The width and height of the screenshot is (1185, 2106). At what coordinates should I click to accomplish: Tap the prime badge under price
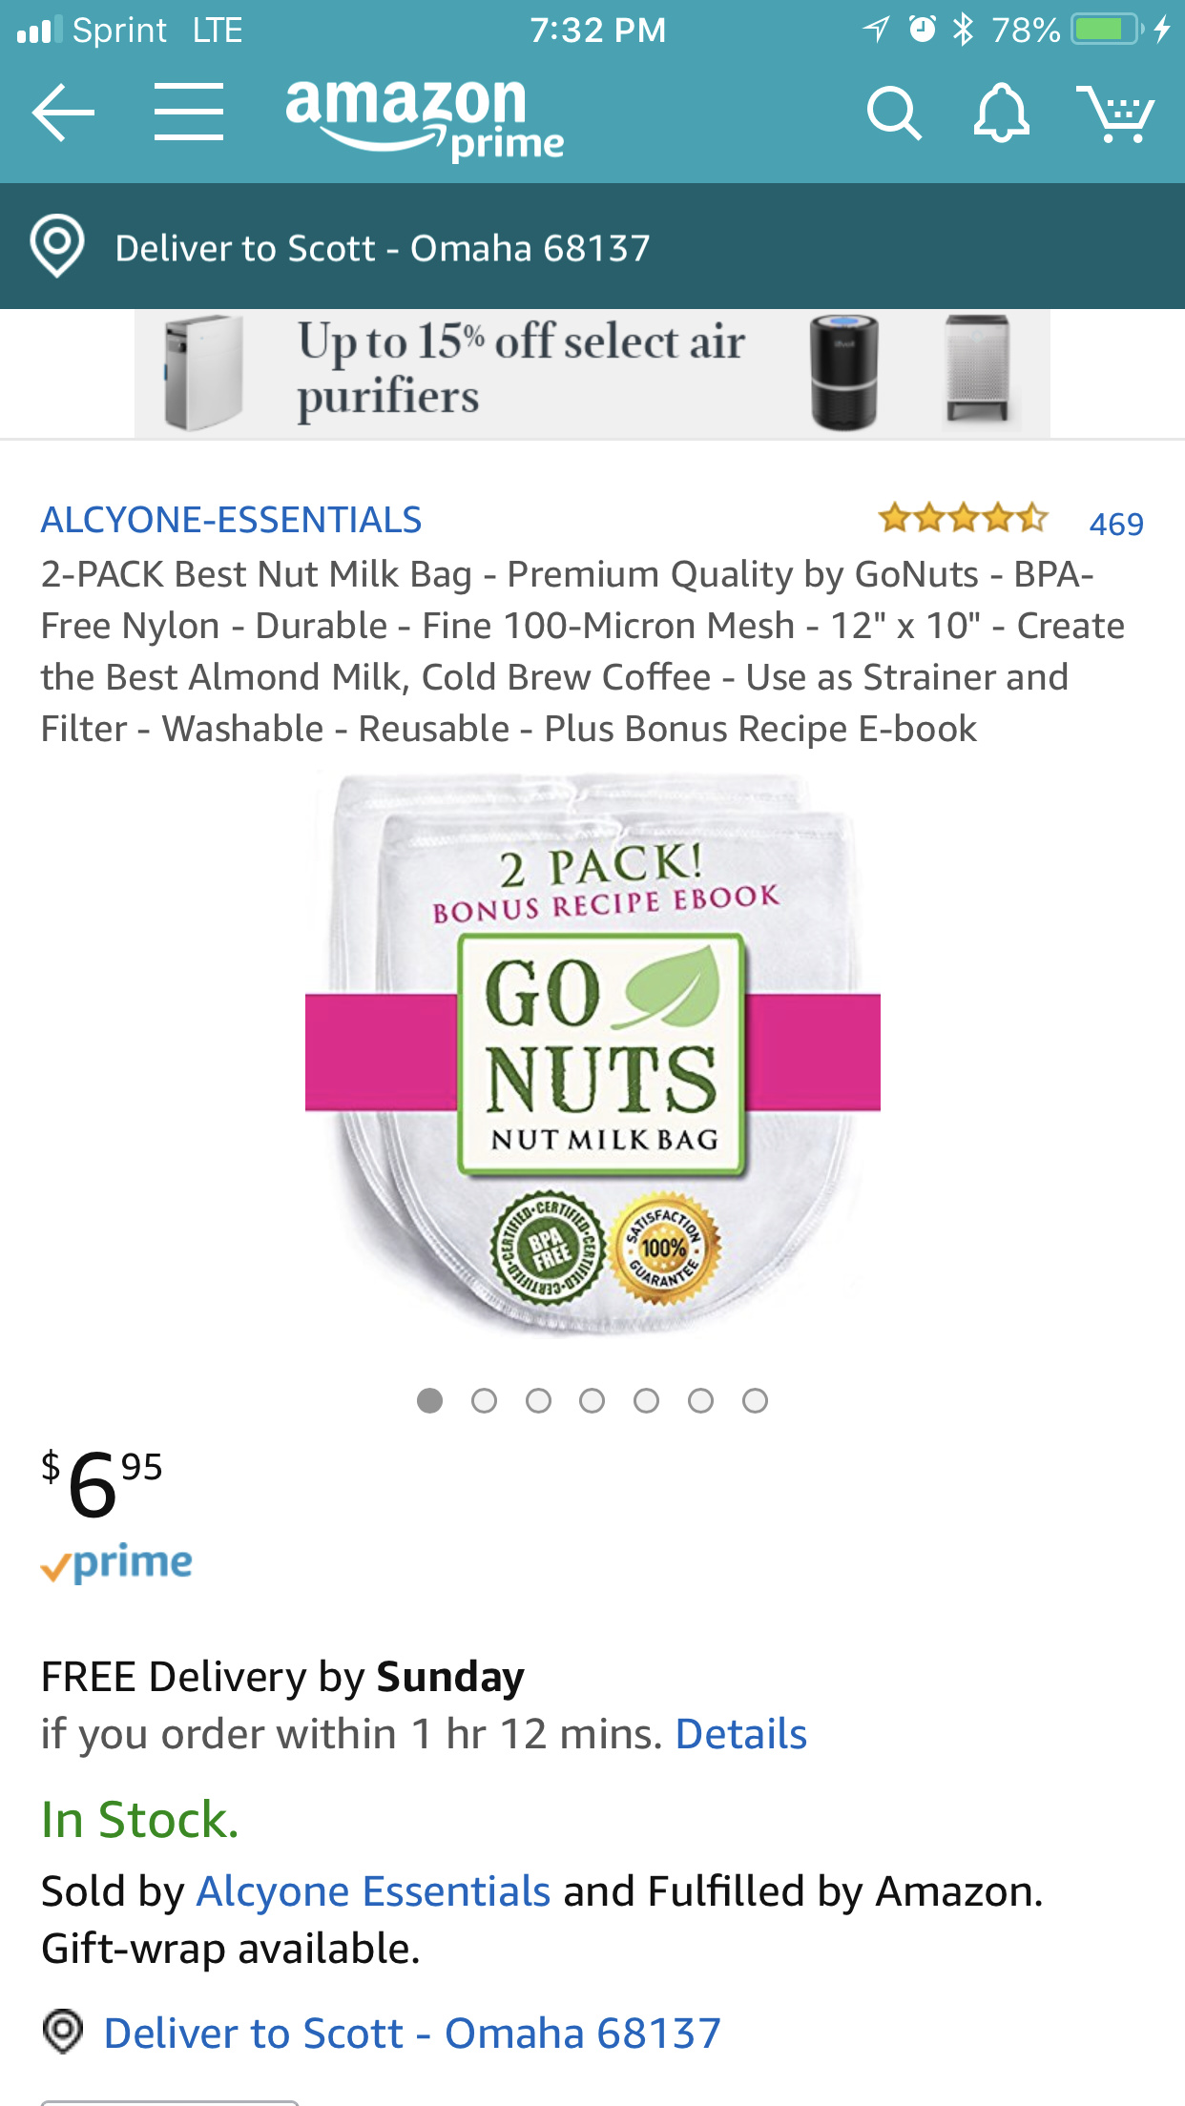pyautogui.click(x=116, y=1563)
